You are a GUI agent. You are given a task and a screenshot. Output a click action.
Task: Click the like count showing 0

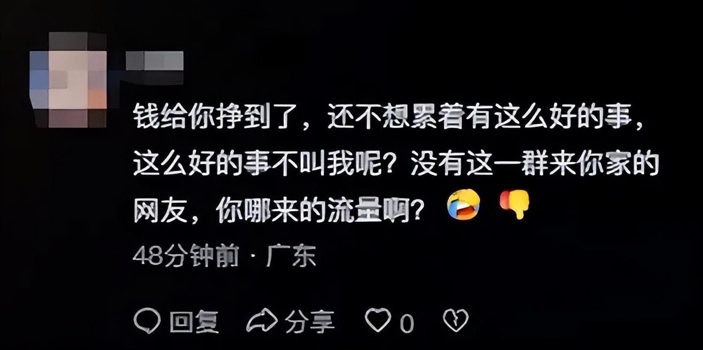[407, 323]
